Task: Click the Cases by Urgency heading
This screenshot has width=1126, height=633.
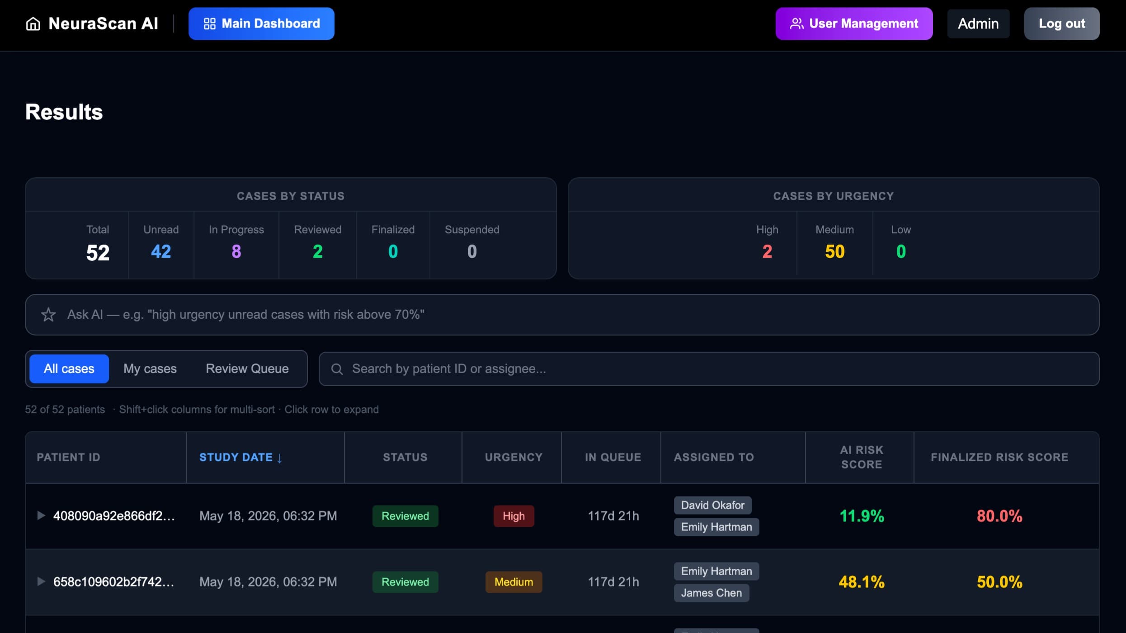Action: click(x=834, y=196)
